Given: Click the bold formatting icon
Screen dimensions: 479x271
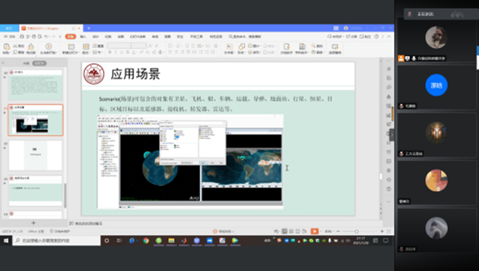Looking at the screenshot, I should tap(110, 53).
